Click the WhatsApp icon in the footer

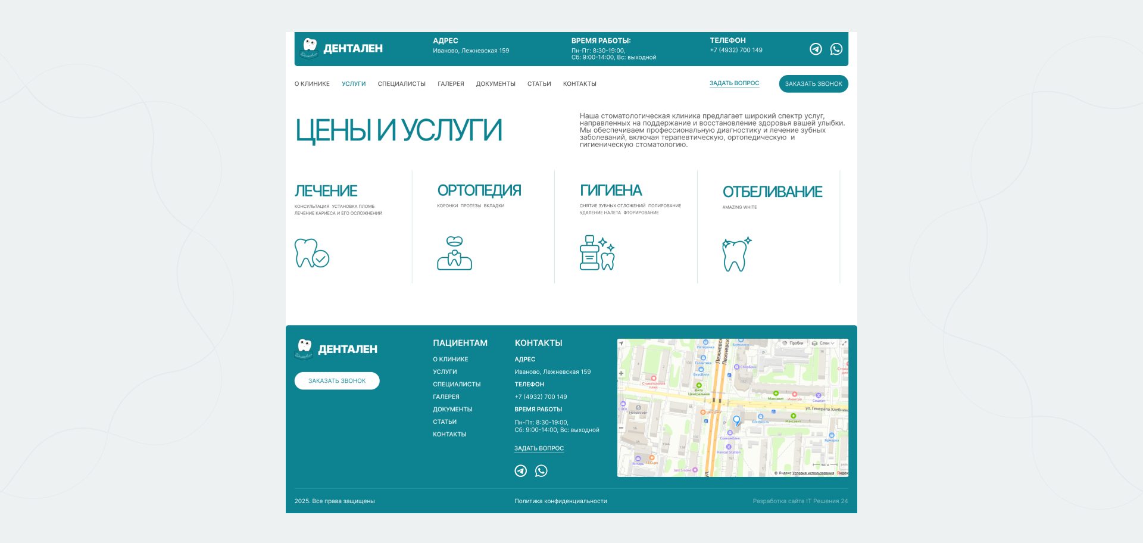(x=541, y=471)
